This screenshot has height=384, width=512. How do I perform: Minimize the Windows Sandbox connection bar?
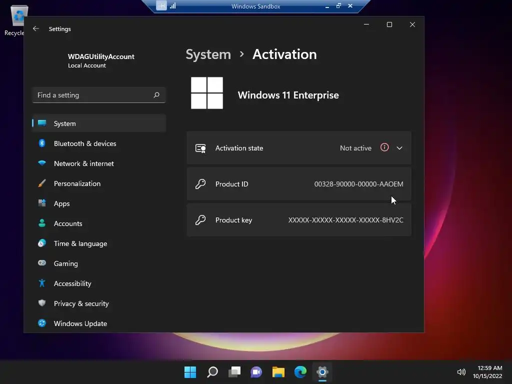coord(327,6)
